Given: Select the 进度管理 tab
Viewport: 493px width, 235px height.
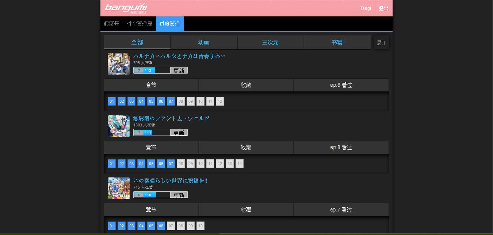Looking at the screenshot, I should 169,23.
